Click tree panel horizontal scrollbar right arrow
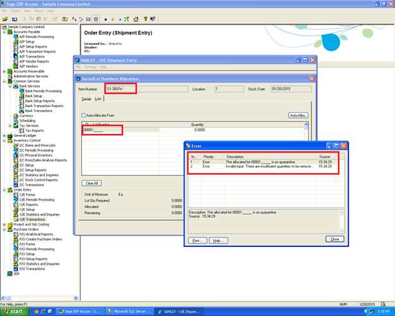Screen dimensions: 395x316 75,298
